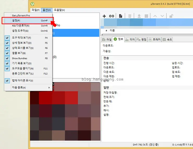
Task: Switch to the 피어 tab
Action: tap(130, 40)
